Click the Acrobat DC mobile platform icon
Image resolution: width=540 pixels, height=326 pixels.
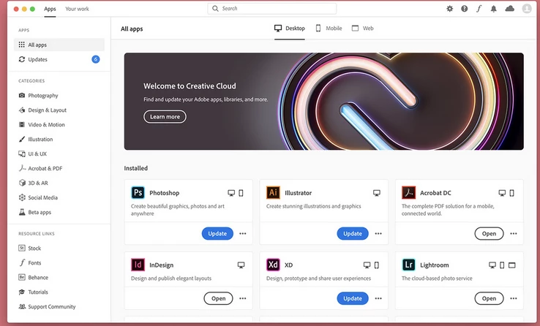coord(511,193)
